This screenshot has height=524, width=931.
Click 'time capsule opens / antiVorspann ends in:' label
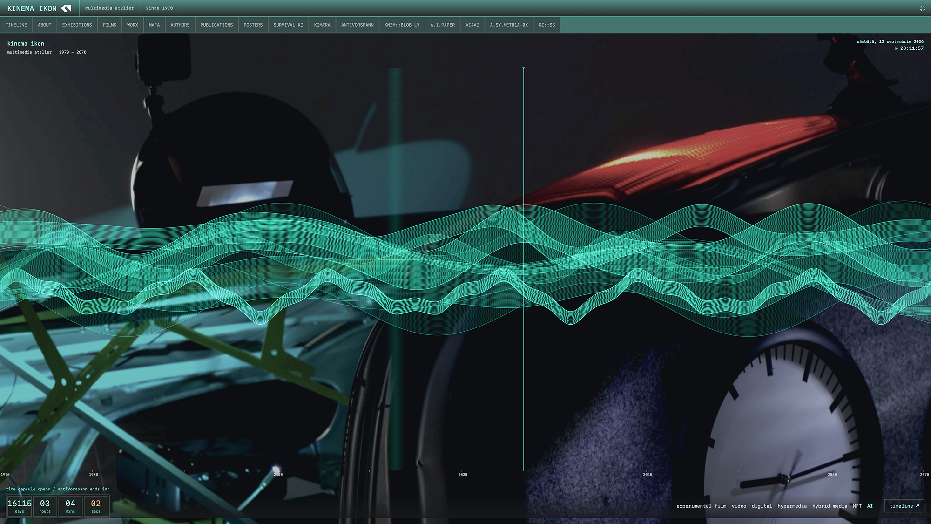pos(58,489)
